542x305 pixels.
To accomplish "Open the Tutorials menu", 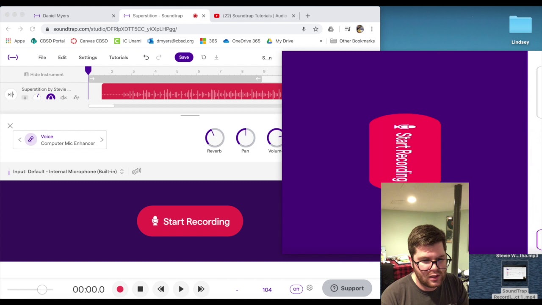I will tap(119, 57).
